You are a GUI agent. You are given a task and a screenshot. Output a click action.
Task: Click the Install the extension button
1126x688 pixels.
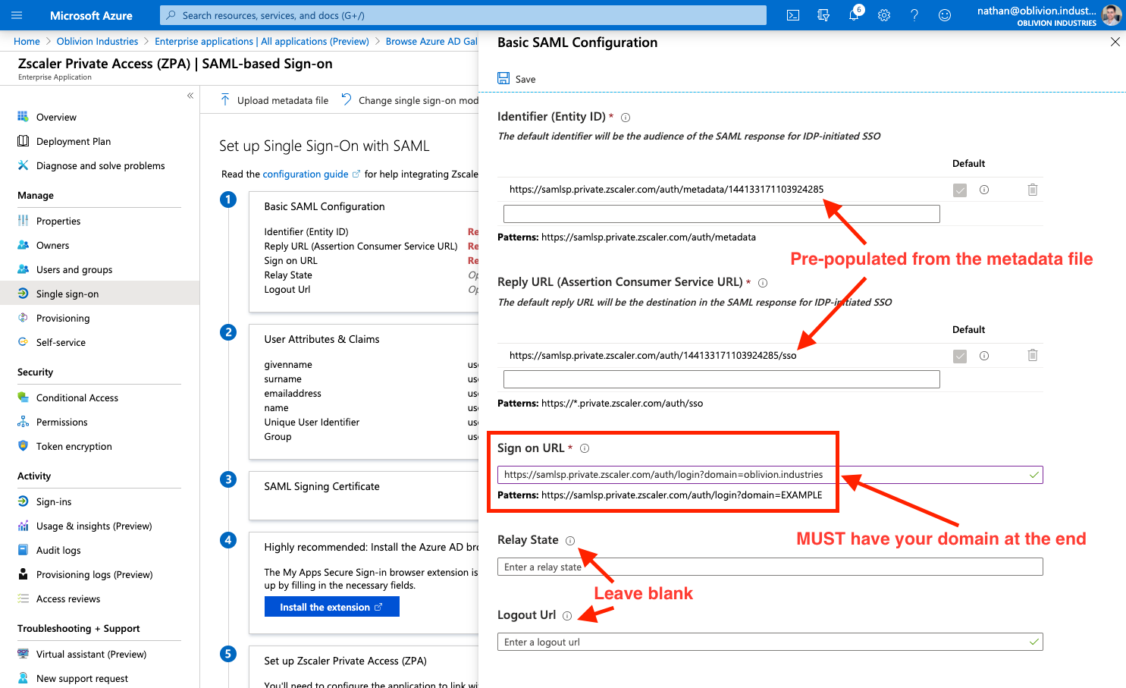point(331,607)
